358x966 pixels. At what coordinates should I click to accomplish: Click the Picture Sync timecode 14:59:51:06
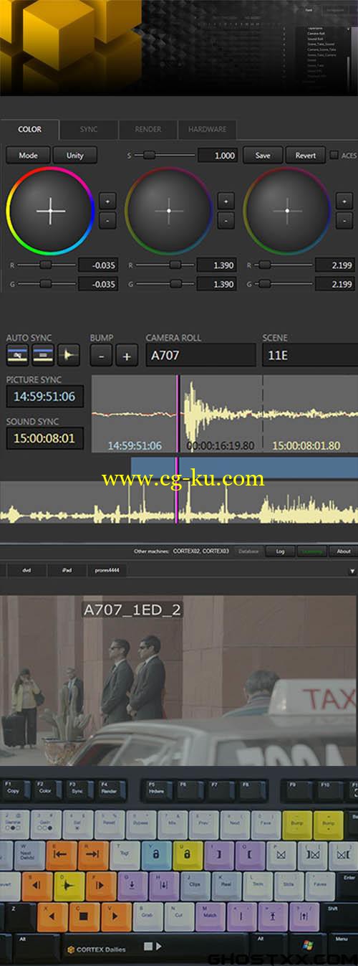[44, 396]
